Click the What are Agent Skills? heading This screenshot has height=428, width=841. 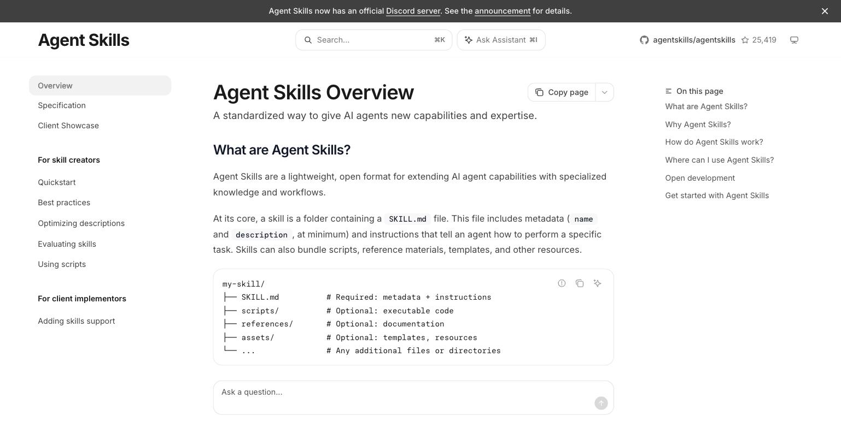282,150
